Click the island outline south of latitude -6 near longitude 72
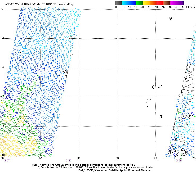This screenshot has width=196, height=172. point(161,116)
